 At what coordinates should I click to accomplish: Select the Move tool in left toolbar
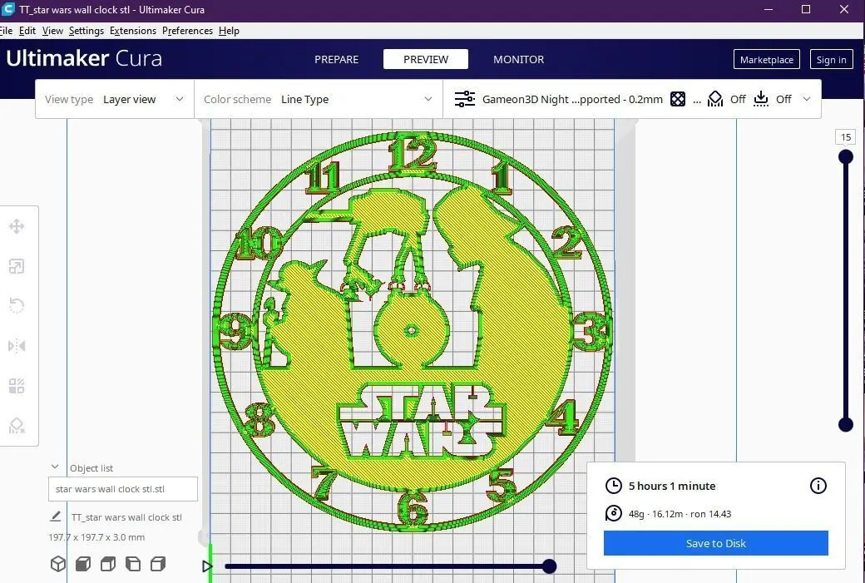[17, 226]
